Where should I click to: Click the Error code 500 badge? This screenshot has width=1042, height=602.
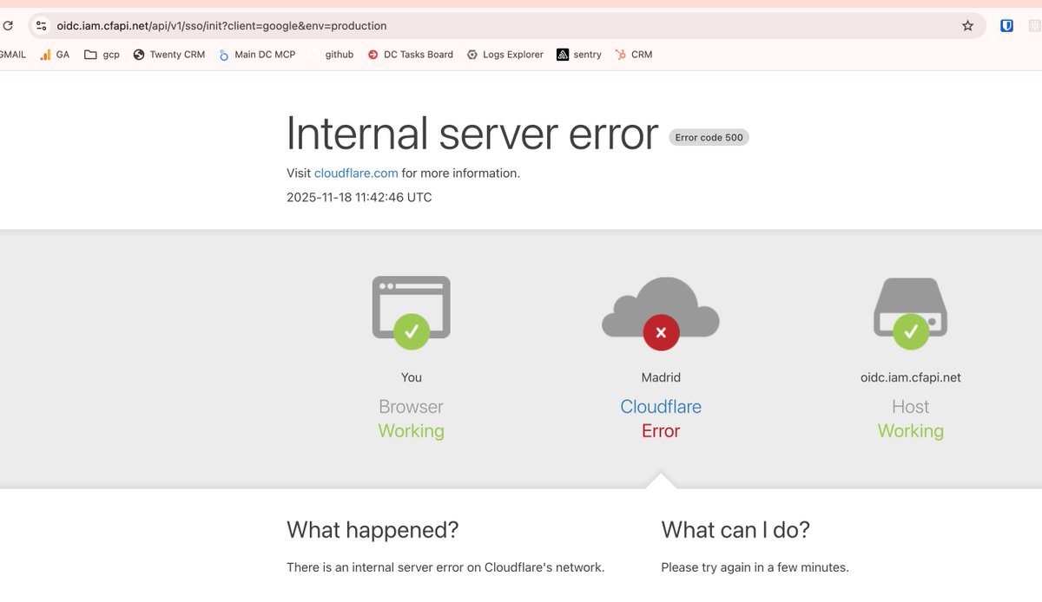709,137
